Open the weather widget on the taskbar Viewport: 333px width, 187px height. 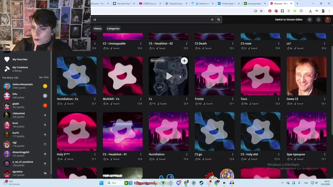(x=12, y=183)
